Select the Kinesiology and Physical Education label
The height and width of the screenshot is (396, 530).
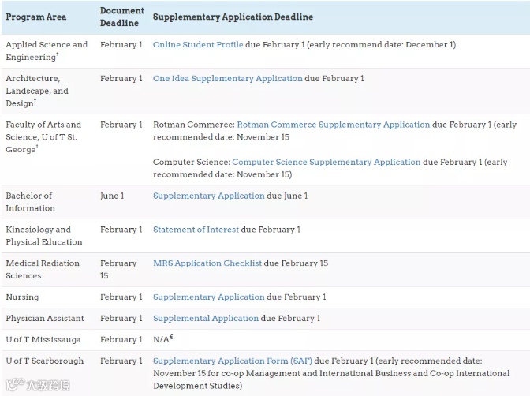[x=44, y=235]
